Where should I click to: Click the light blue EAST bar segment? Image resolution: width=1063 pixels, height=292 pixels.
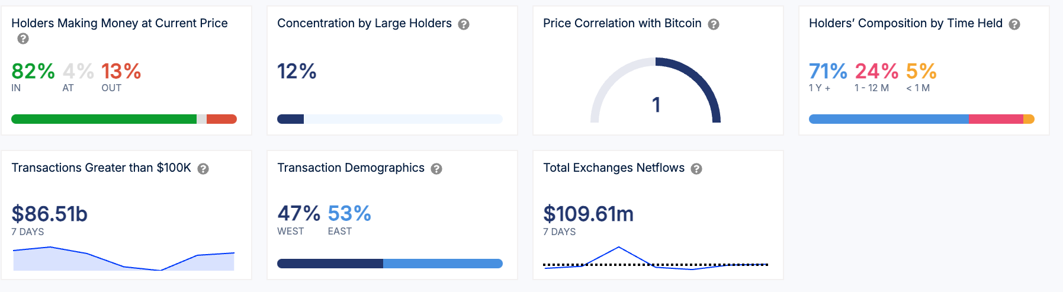[442, 264]
